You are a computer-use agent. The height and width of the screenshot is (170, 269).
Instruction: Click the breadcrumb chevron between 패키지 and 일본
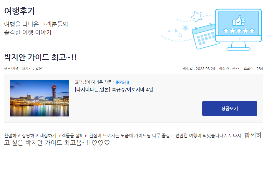click(x=34, y=69)
